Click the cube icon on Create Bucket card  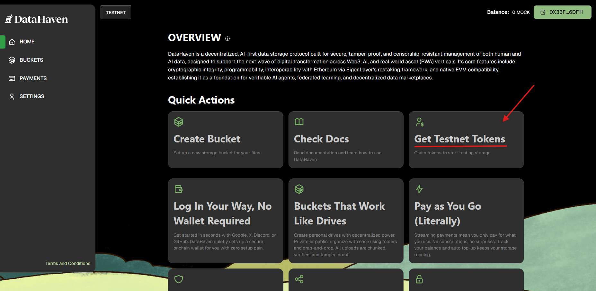click(179, 122)
